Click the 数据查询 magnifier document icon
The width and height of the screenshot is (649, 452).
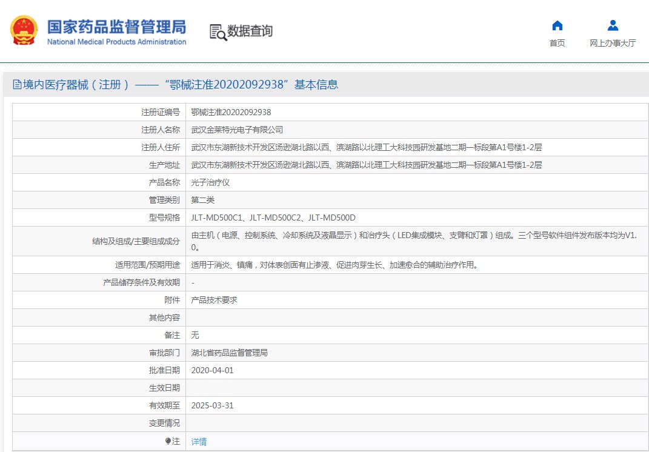click(x=218, y=32)
